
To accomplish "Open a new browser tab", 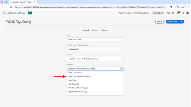I will tap(39, 2).
